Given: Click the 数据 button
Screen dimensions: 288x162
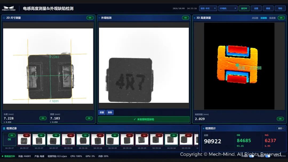Looking at the screenshot, I should (268, 9).
